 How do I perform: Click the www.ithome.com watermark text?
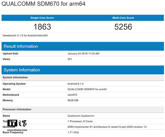click(17, 130)
